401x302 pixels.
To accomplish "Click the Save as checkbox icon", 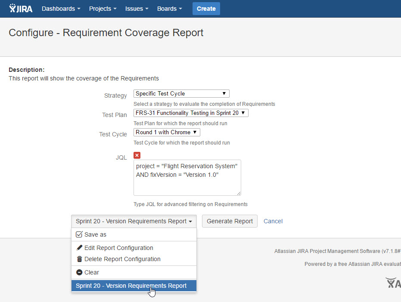I will coord(79,234).
